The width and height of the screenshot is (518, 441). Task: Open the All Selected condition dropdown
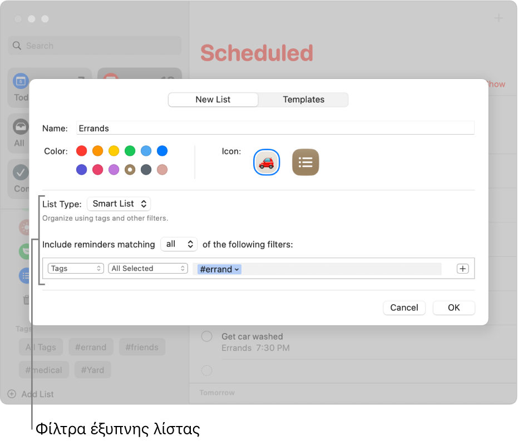click(x=148, y=269)
